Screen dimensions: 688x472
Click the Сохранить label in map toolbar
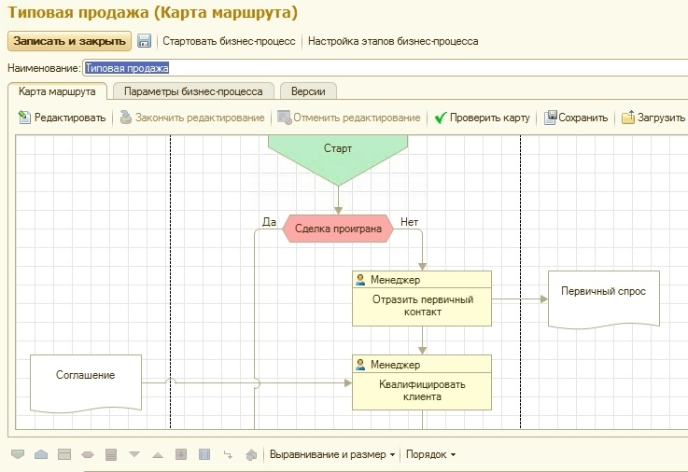point(583,118)
